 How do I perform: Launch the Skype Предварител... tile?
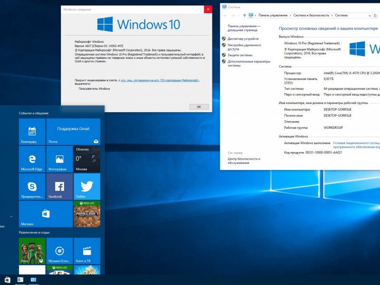tap(32, 187)
